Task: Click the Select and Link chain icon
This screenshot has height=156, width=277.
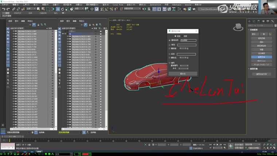Action: [x=14, y=9]
